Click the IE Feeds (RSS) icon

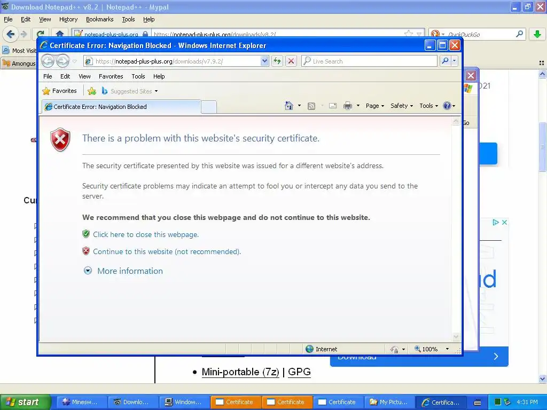[x=311, y=106]
